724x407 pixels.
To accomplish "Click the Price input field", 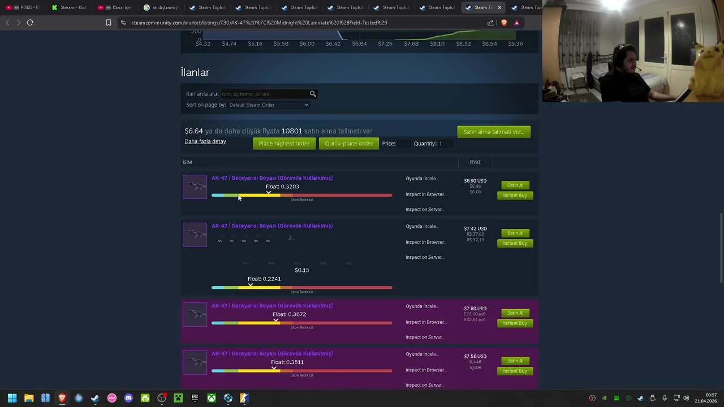I will click(404, 144).
